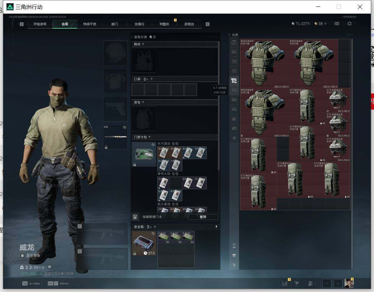Image resolution: width=374 pixels, height=292 pixels.
Task: Select top-left body armor in warehouse
Action: pyautogui.click(x=264, y=63)
